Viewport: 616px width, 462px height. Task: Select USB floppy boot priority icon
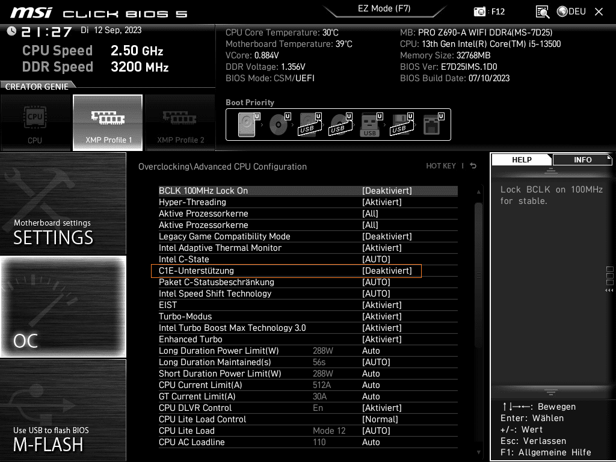pos(401,125)
